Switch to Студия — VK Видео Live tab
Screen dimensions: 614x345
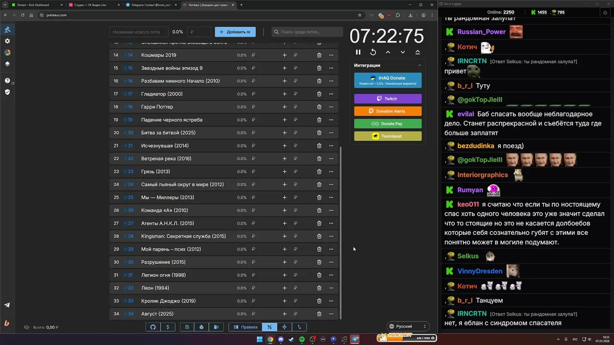[x=94, y=5]
